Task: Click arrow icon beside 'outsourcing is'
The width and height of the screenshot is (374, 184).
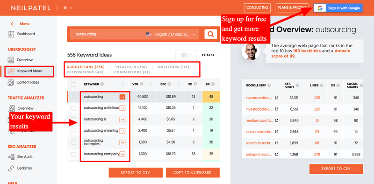Action: point(122,119)
